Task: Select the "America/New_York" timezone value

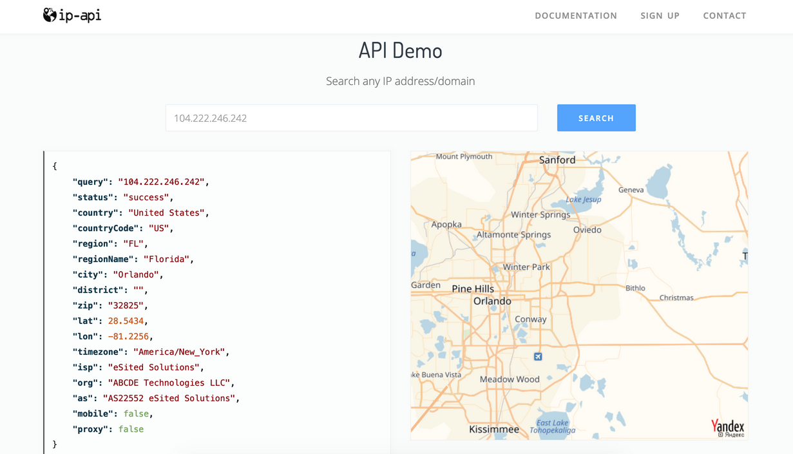Action: pyautogui.click(x=179, y=352)
